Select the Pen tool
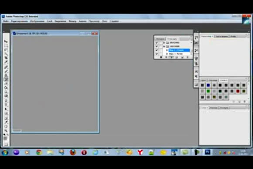The image size is (253, 169). (x=6, y=100)
